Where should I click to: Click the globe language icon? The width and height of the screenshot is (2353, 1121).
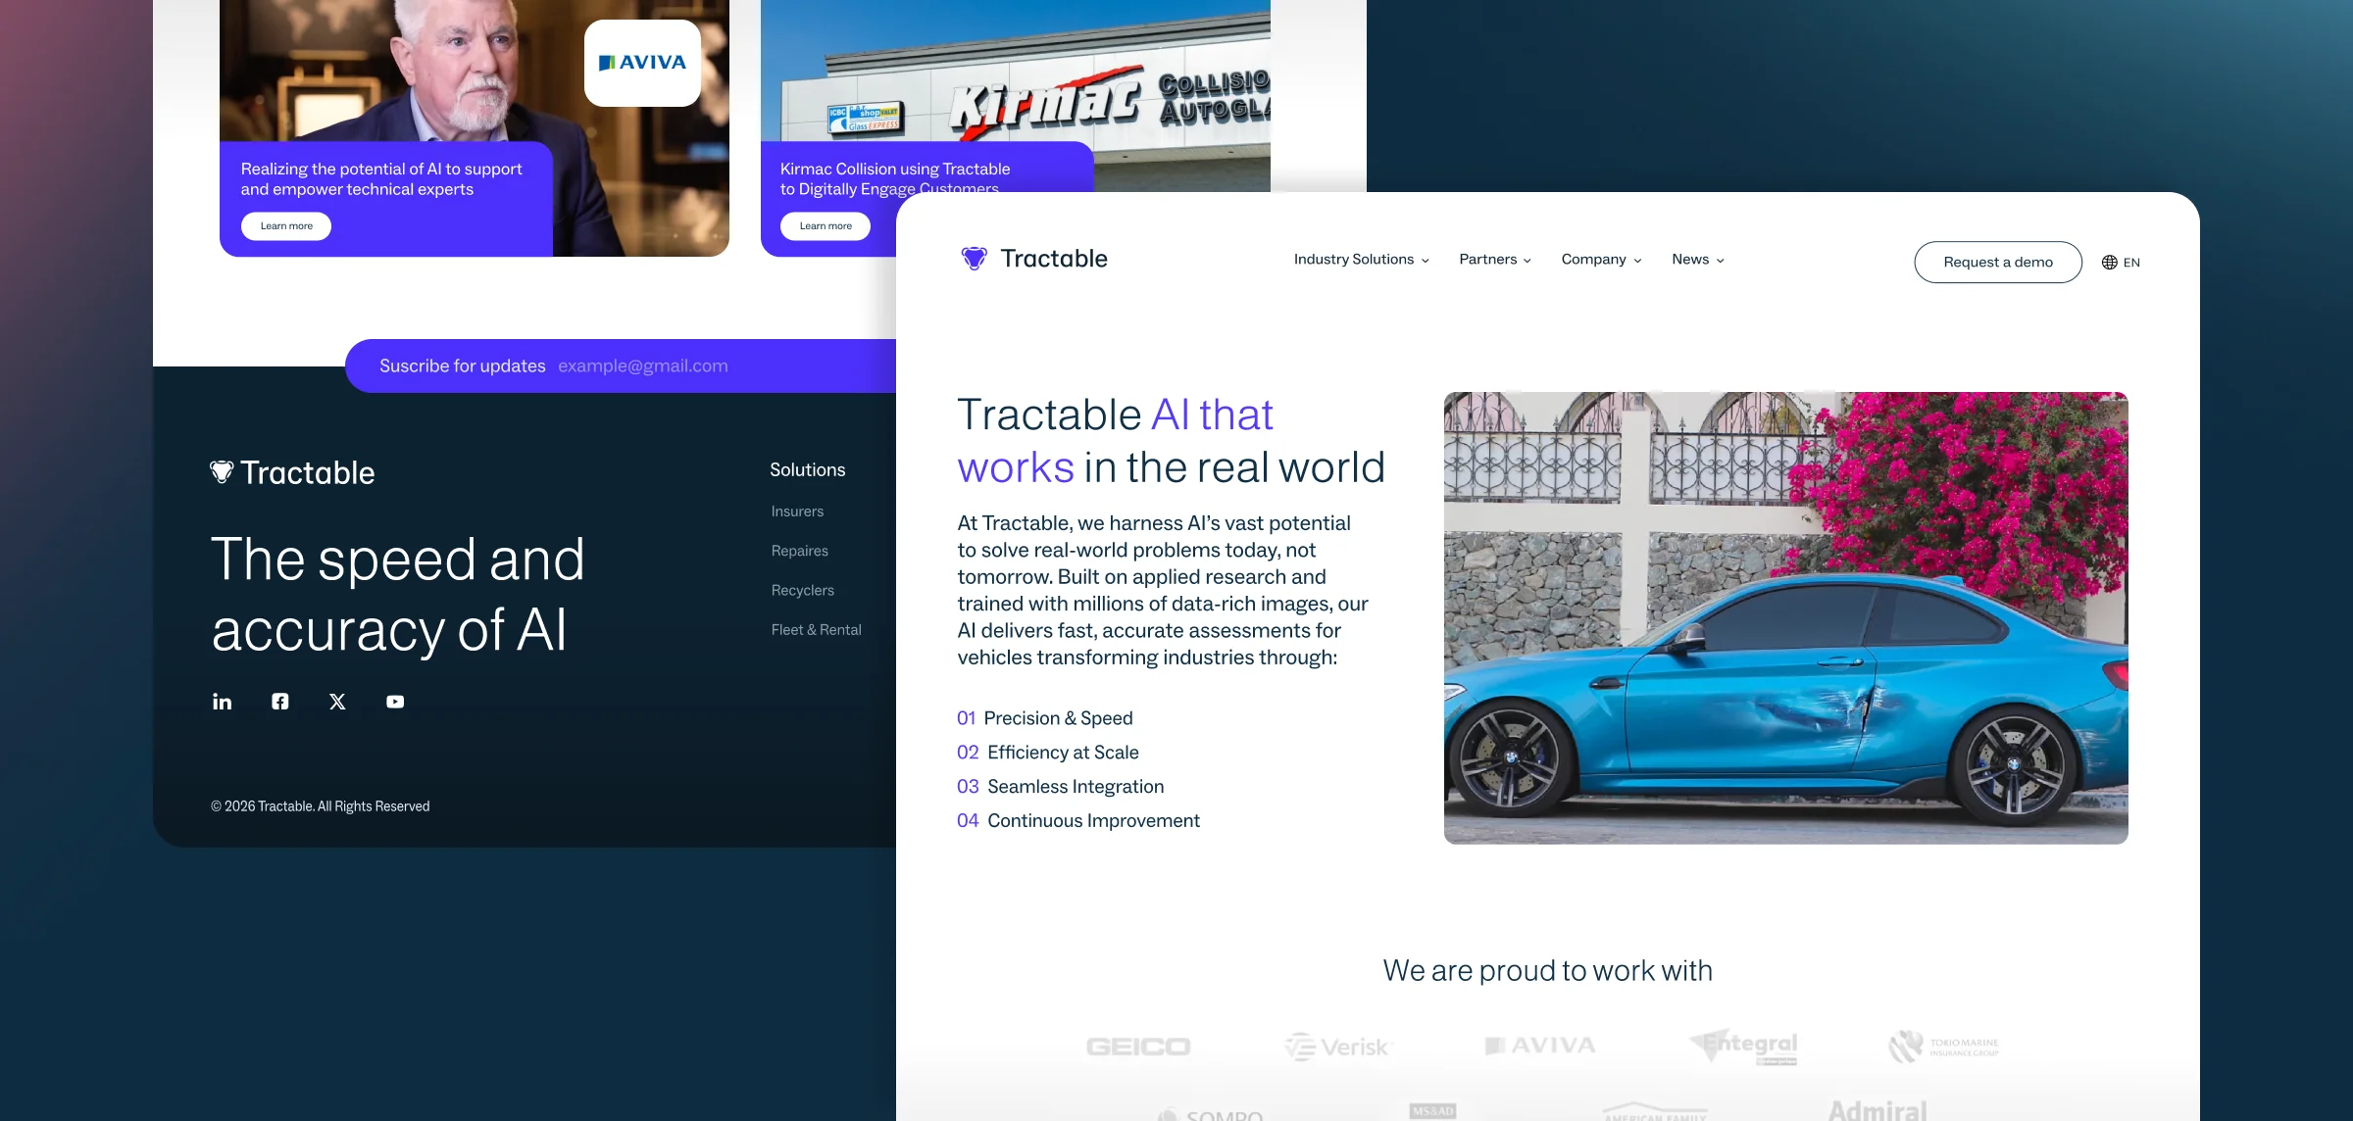click(2110, 263)
